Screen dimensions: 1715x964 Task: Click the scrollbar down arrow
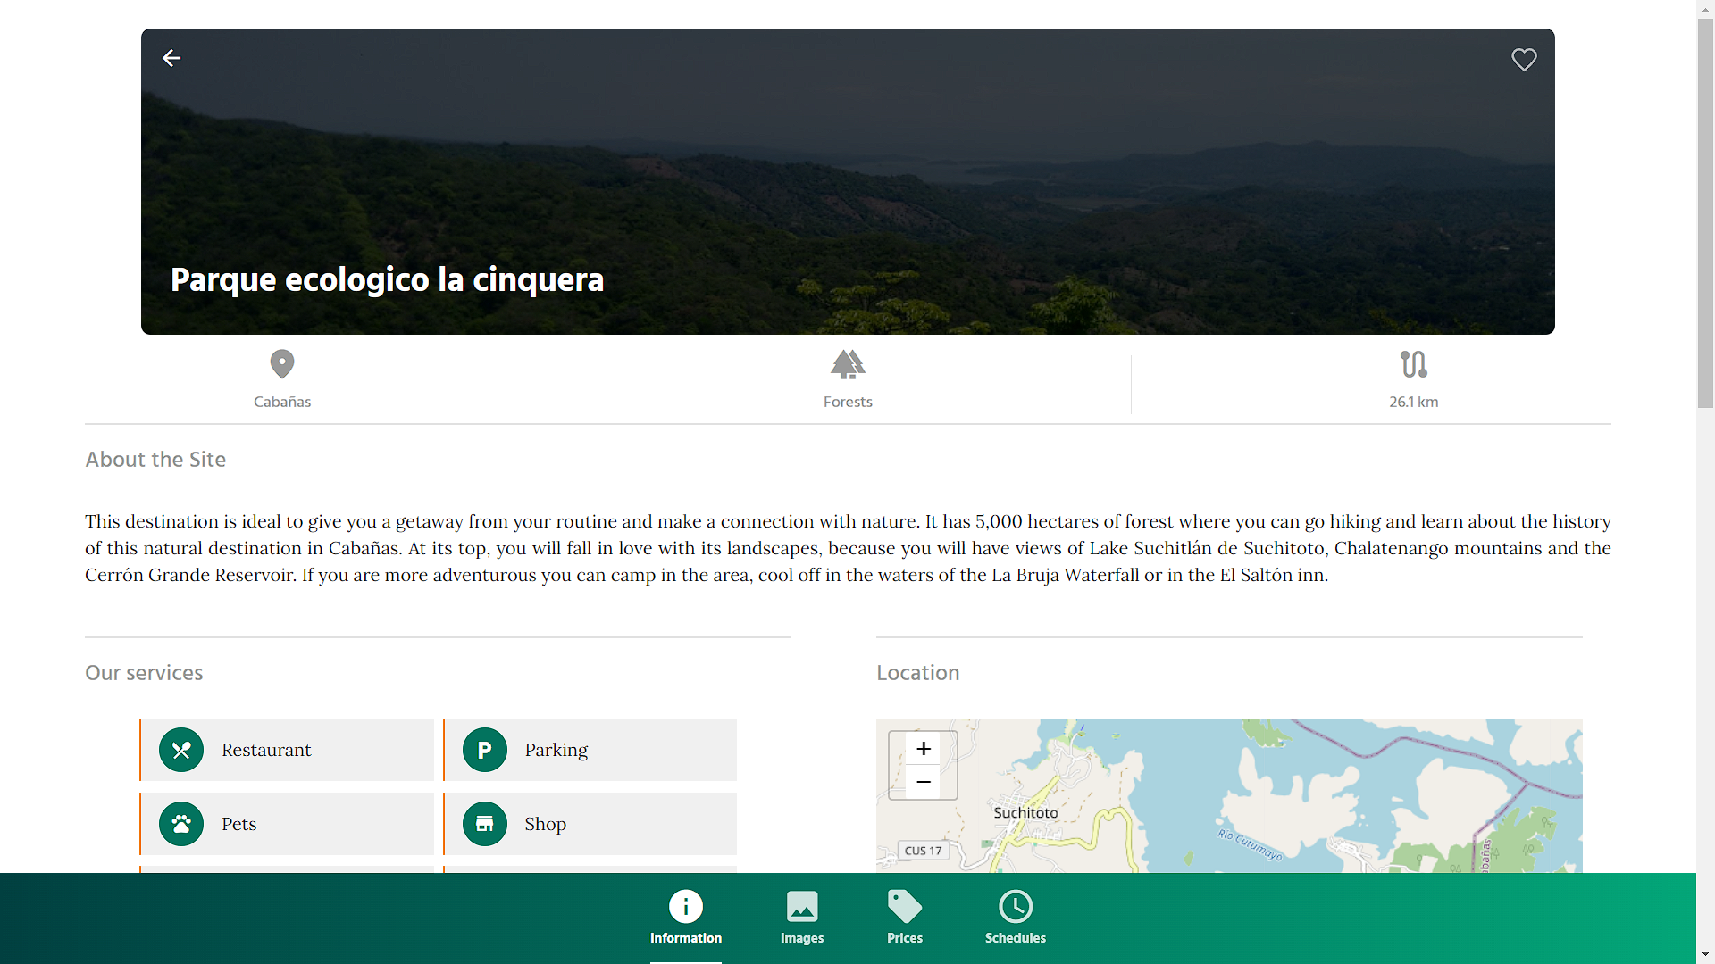[1705, 954]
